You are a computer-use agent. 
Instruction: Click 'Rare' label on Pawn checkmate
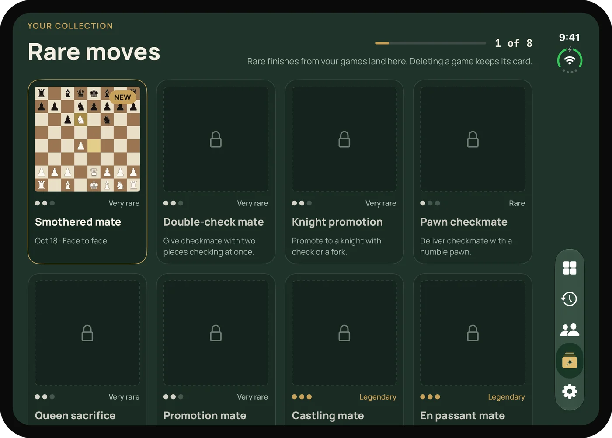517,203
